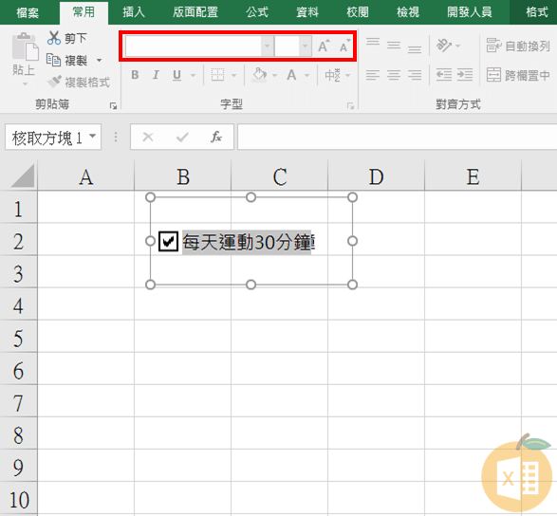The width and height of the screenshot is (557, 516).
Task: Expand the font size dropdown arrow
Action: pos(305,46)
